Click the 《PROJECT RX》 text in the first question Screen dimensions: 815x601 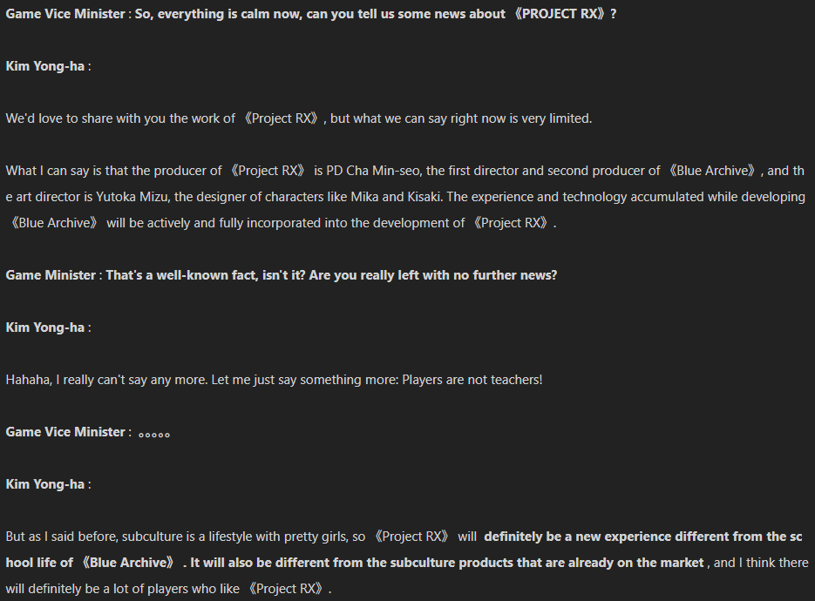click(x=560, y=14)
